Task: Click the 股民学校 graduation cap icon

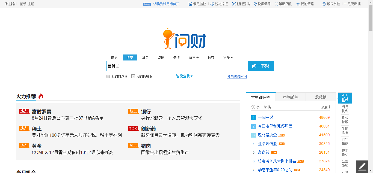Action: pyautogui.click(x=324, y=4)
